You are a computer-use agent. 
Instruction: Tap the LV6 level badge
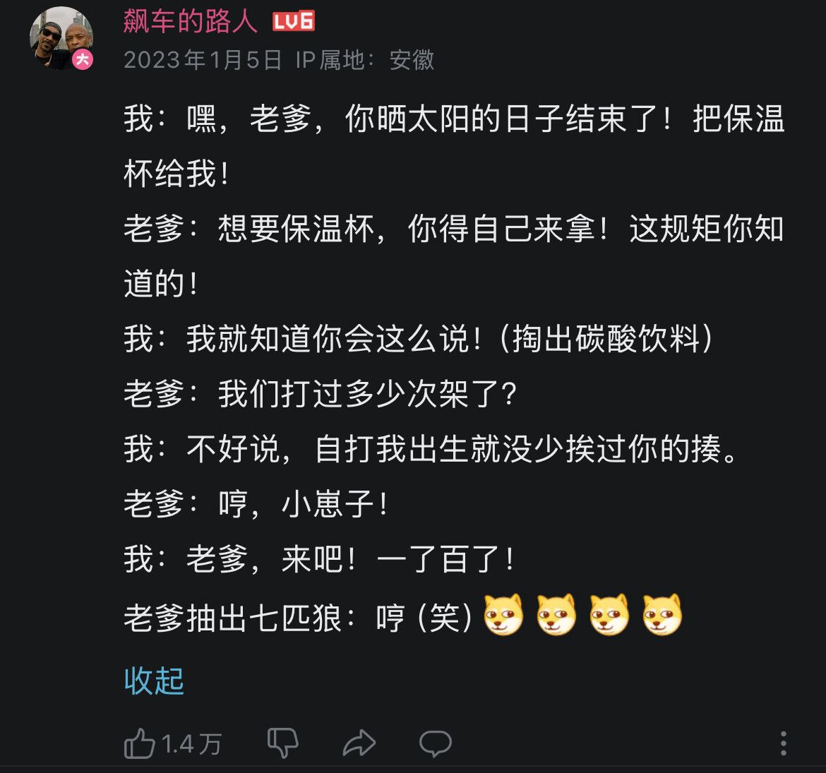click(x=294, y=22)
